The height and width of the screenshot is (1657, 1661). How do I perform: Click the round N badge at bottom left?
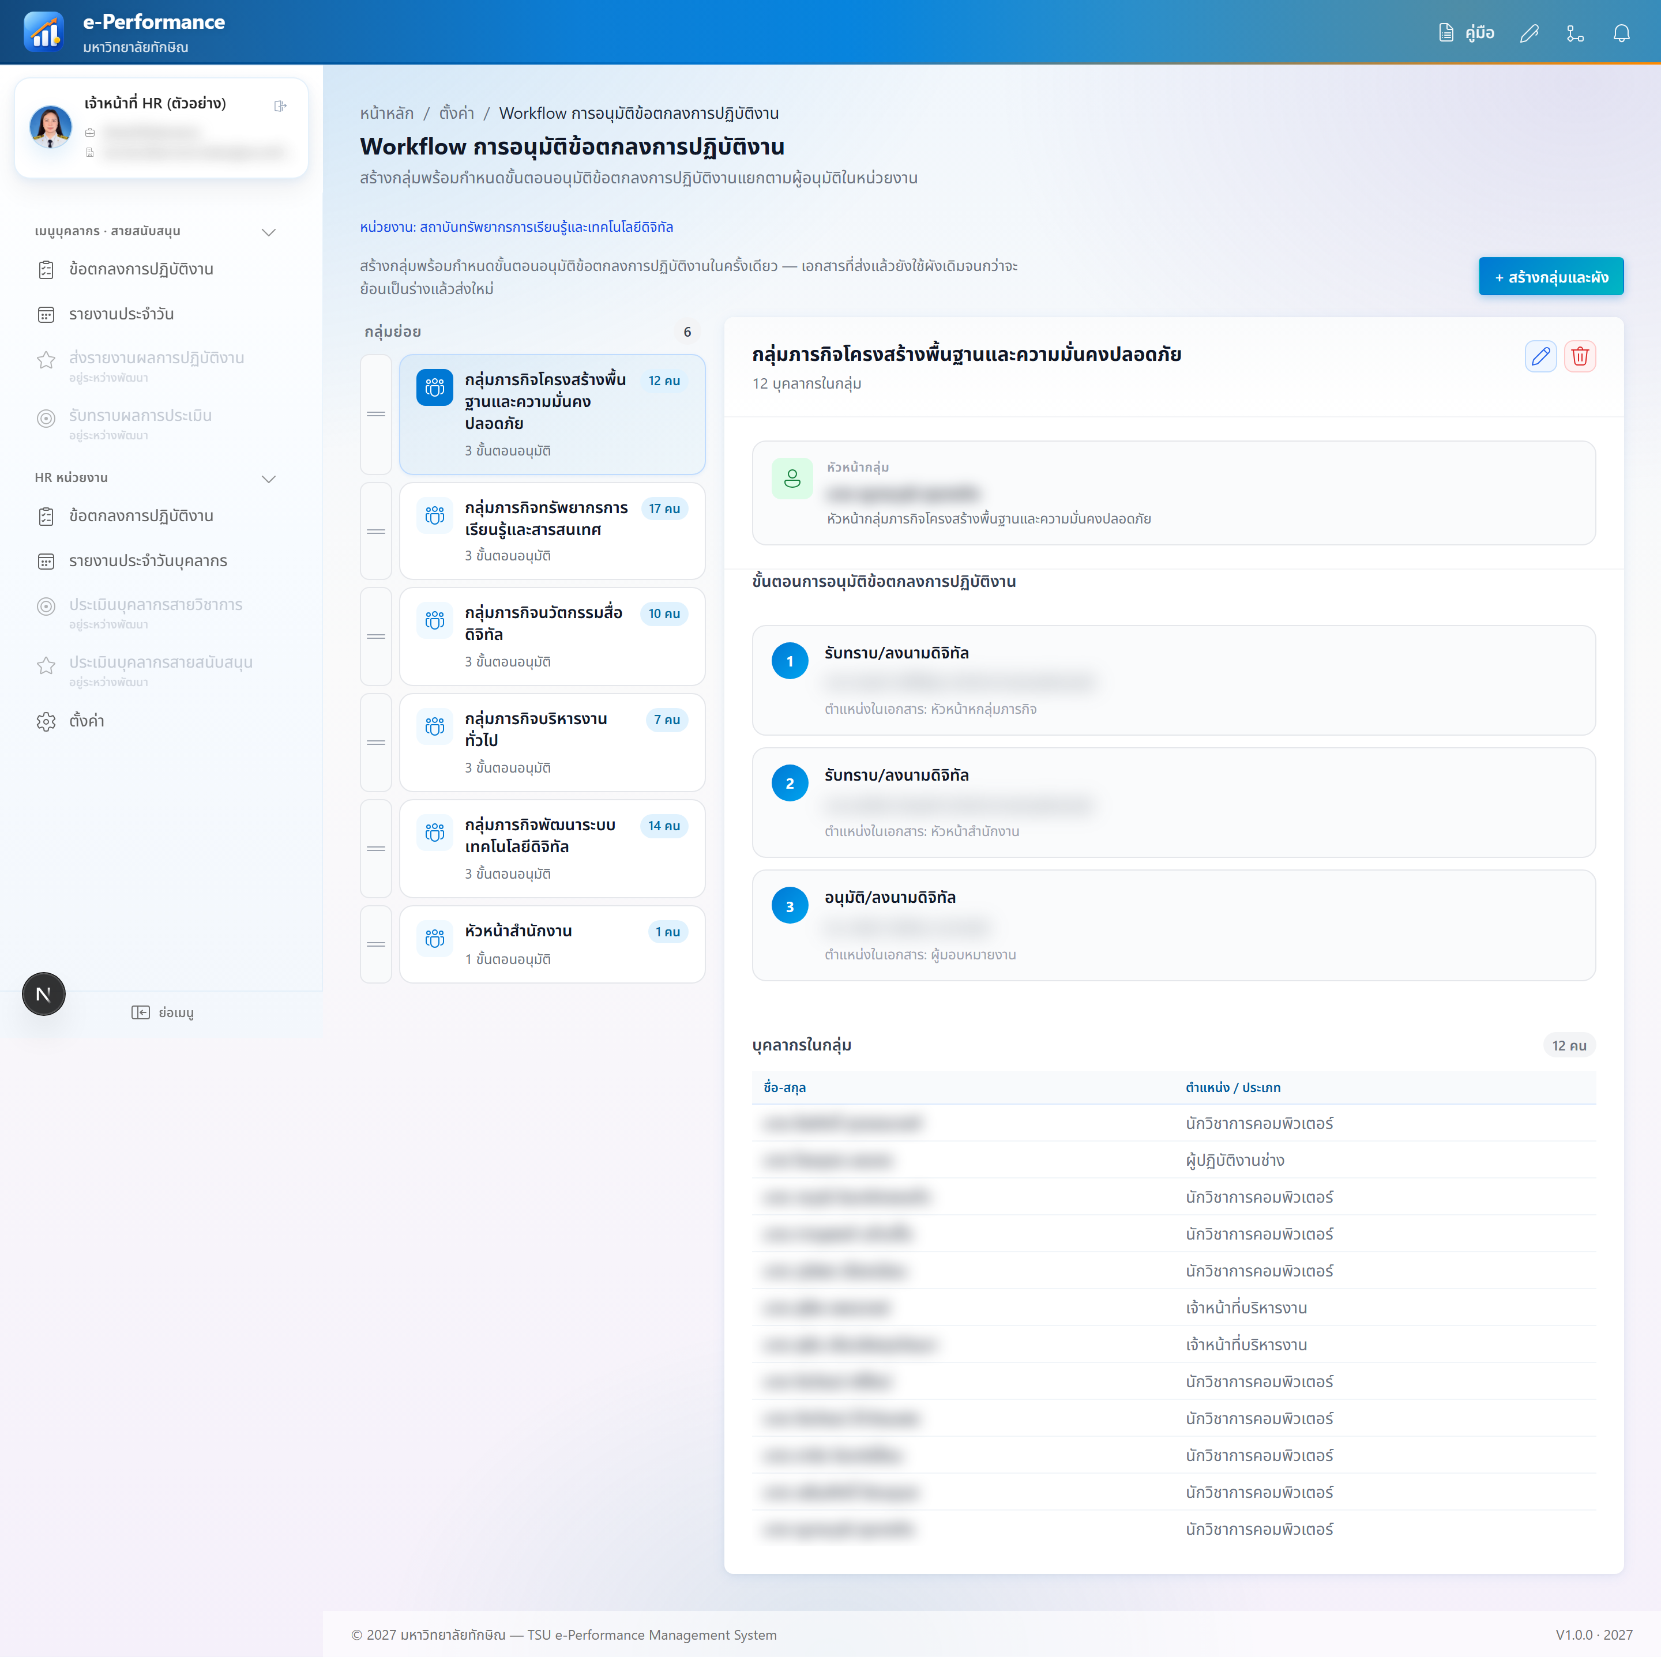[x=44, y=993]
